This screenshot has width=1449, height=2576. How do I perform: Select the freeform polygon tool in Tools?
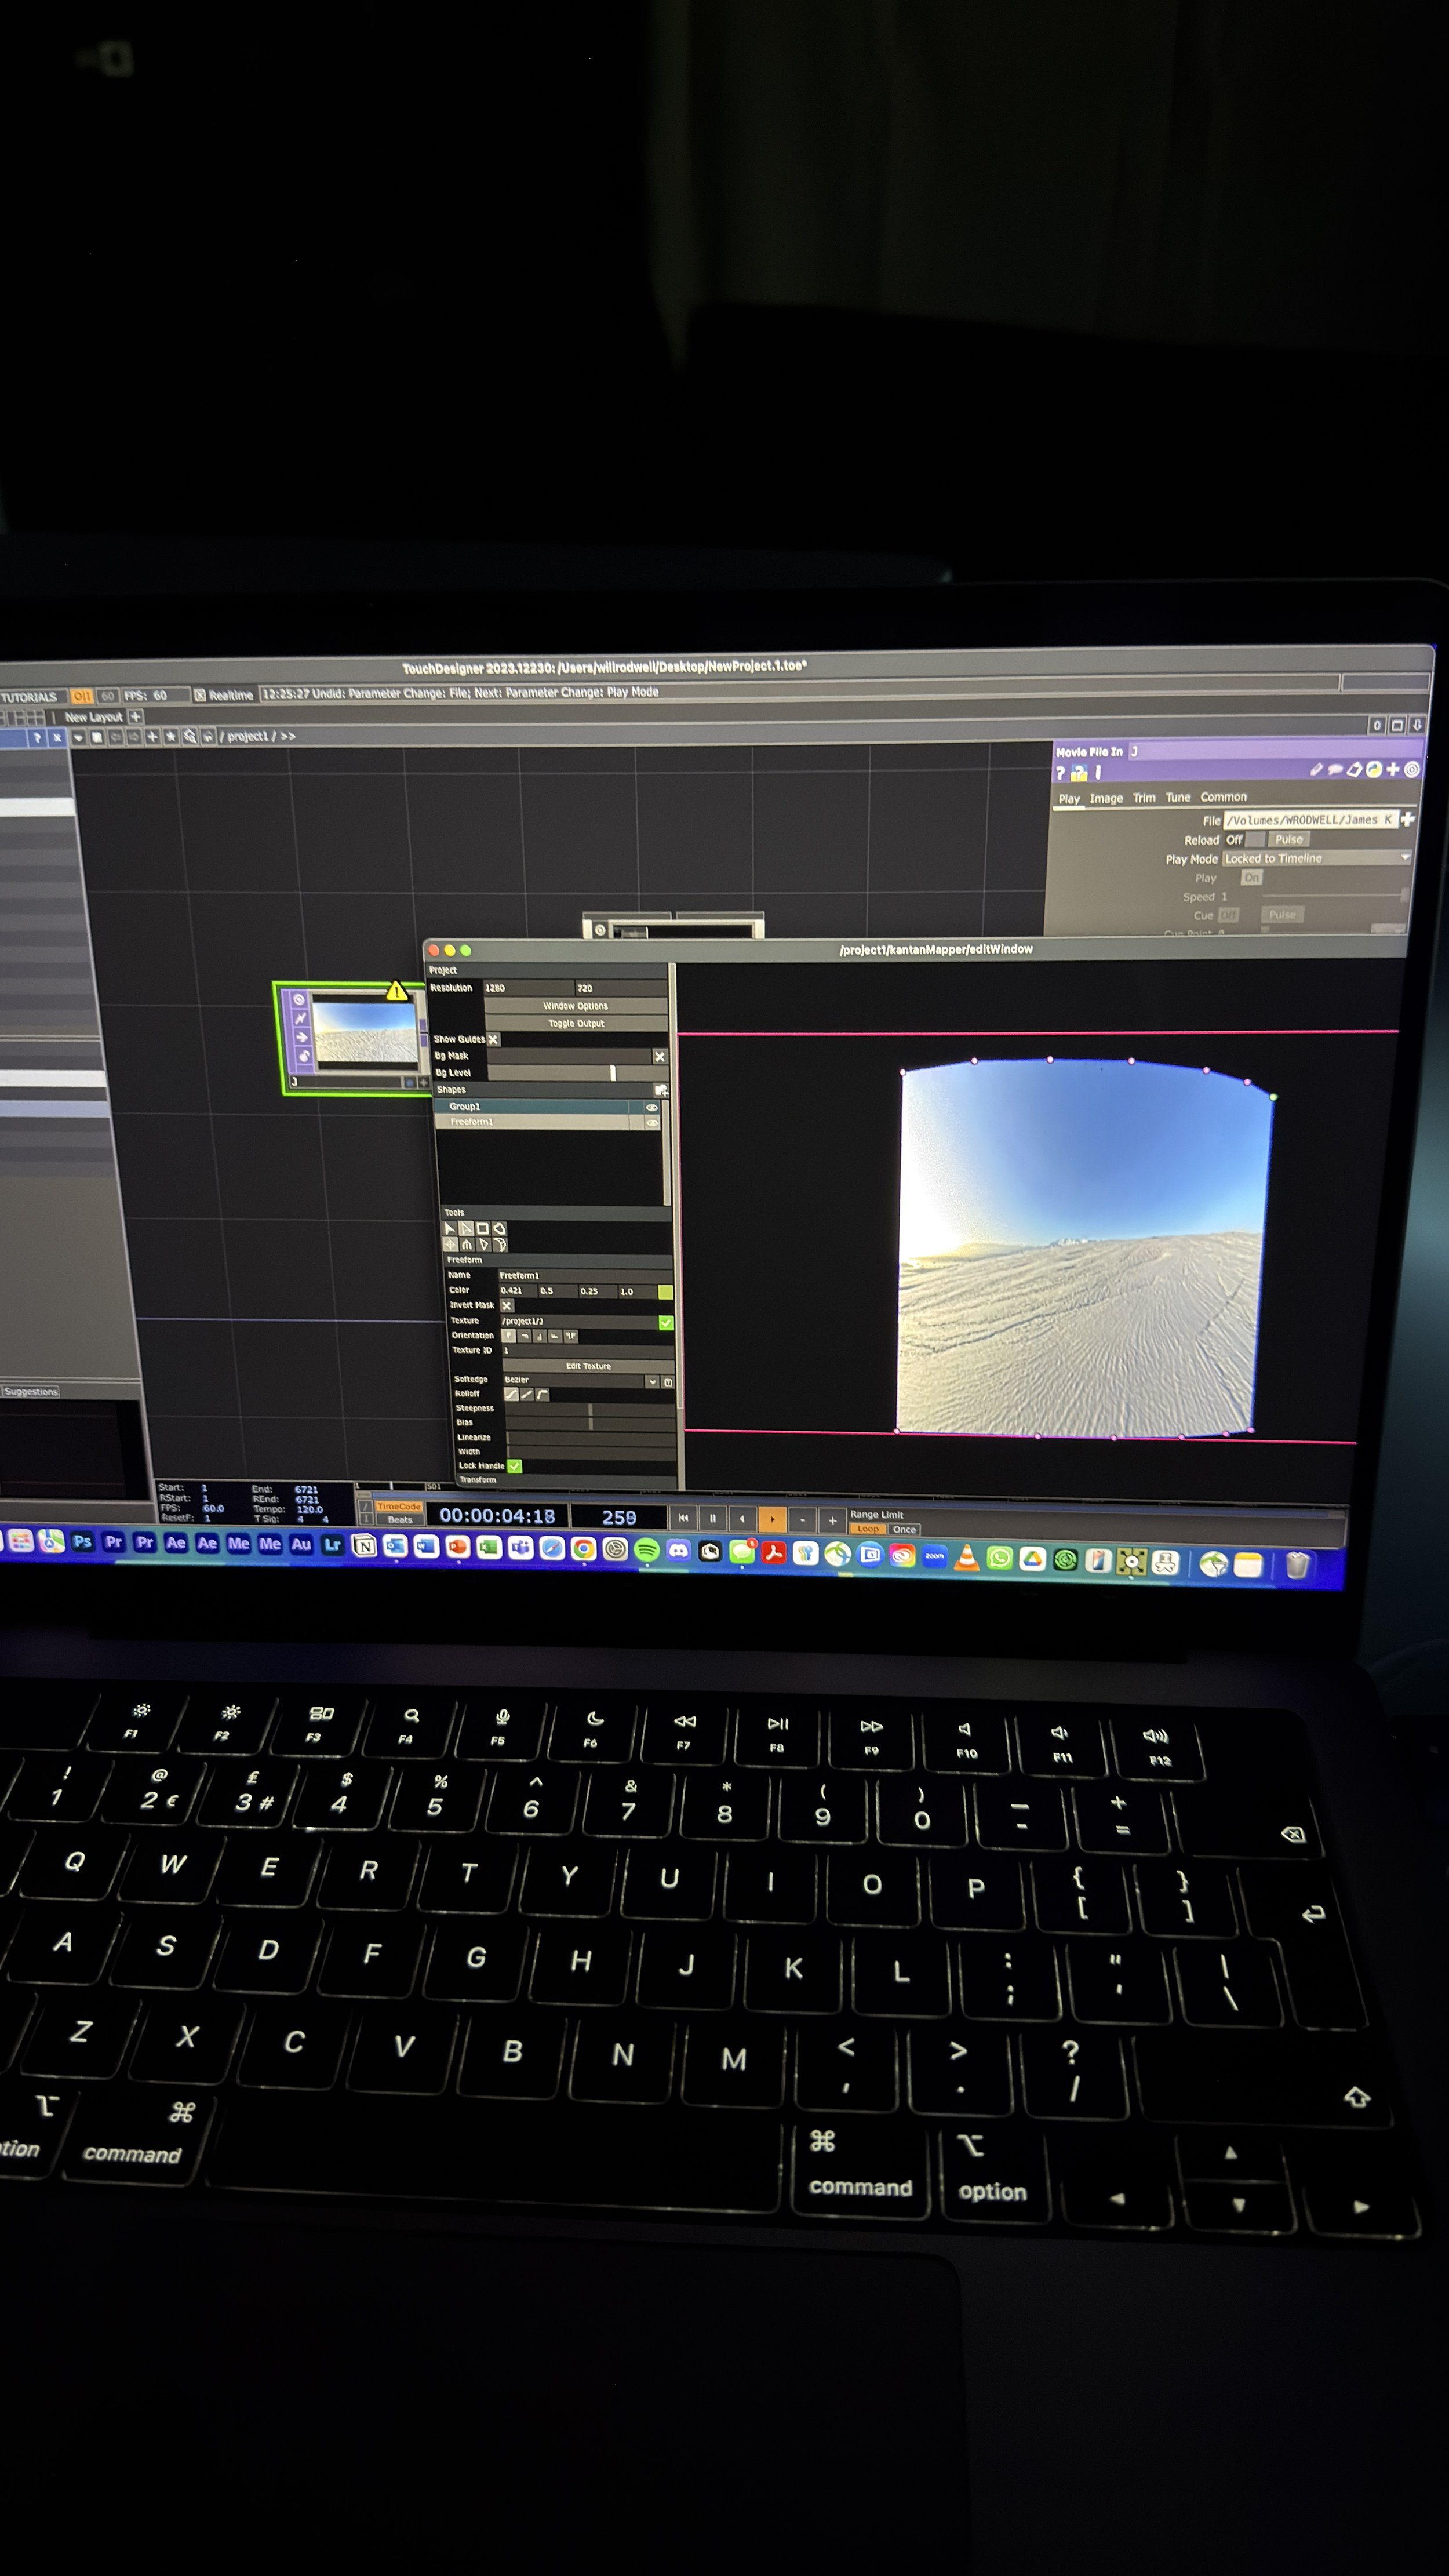coord(499,1228)
